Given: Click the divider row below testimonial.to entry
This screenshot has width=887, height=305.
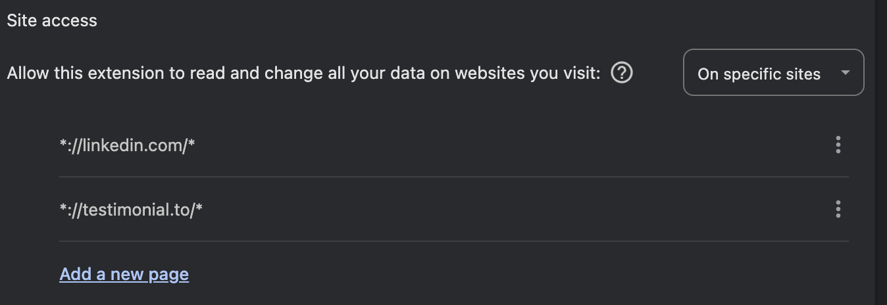Looking at the screenshot, I should point(454,241).
